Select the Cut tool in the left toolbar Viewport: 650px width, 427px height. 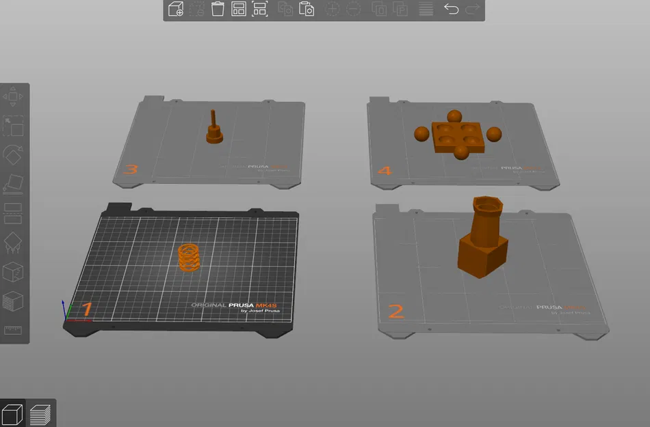pos(13,213)
